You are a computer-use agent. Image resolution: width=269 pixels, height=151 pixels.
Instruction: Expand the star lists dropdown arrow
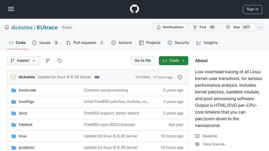point(259,27)
